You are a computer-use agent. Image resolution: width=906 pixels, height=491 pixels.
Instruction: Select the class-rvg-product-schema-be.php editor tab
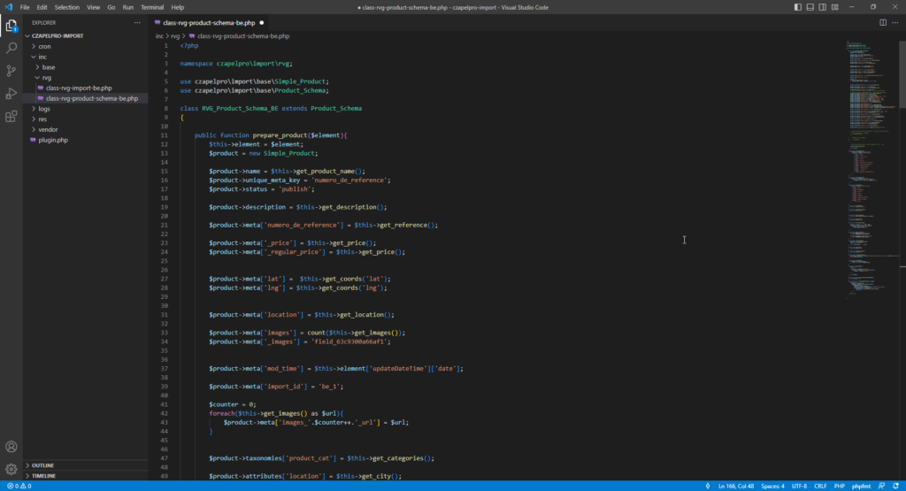(209, 22)
